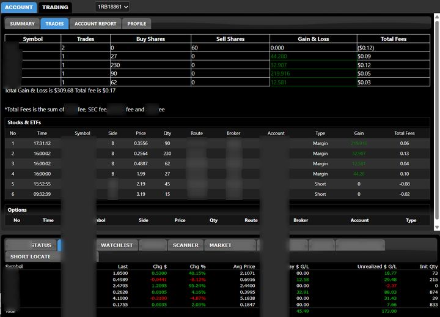This screenshot has width=440, height=317.
Task: Click the Broker header in Options table
Action: (301, 220)
